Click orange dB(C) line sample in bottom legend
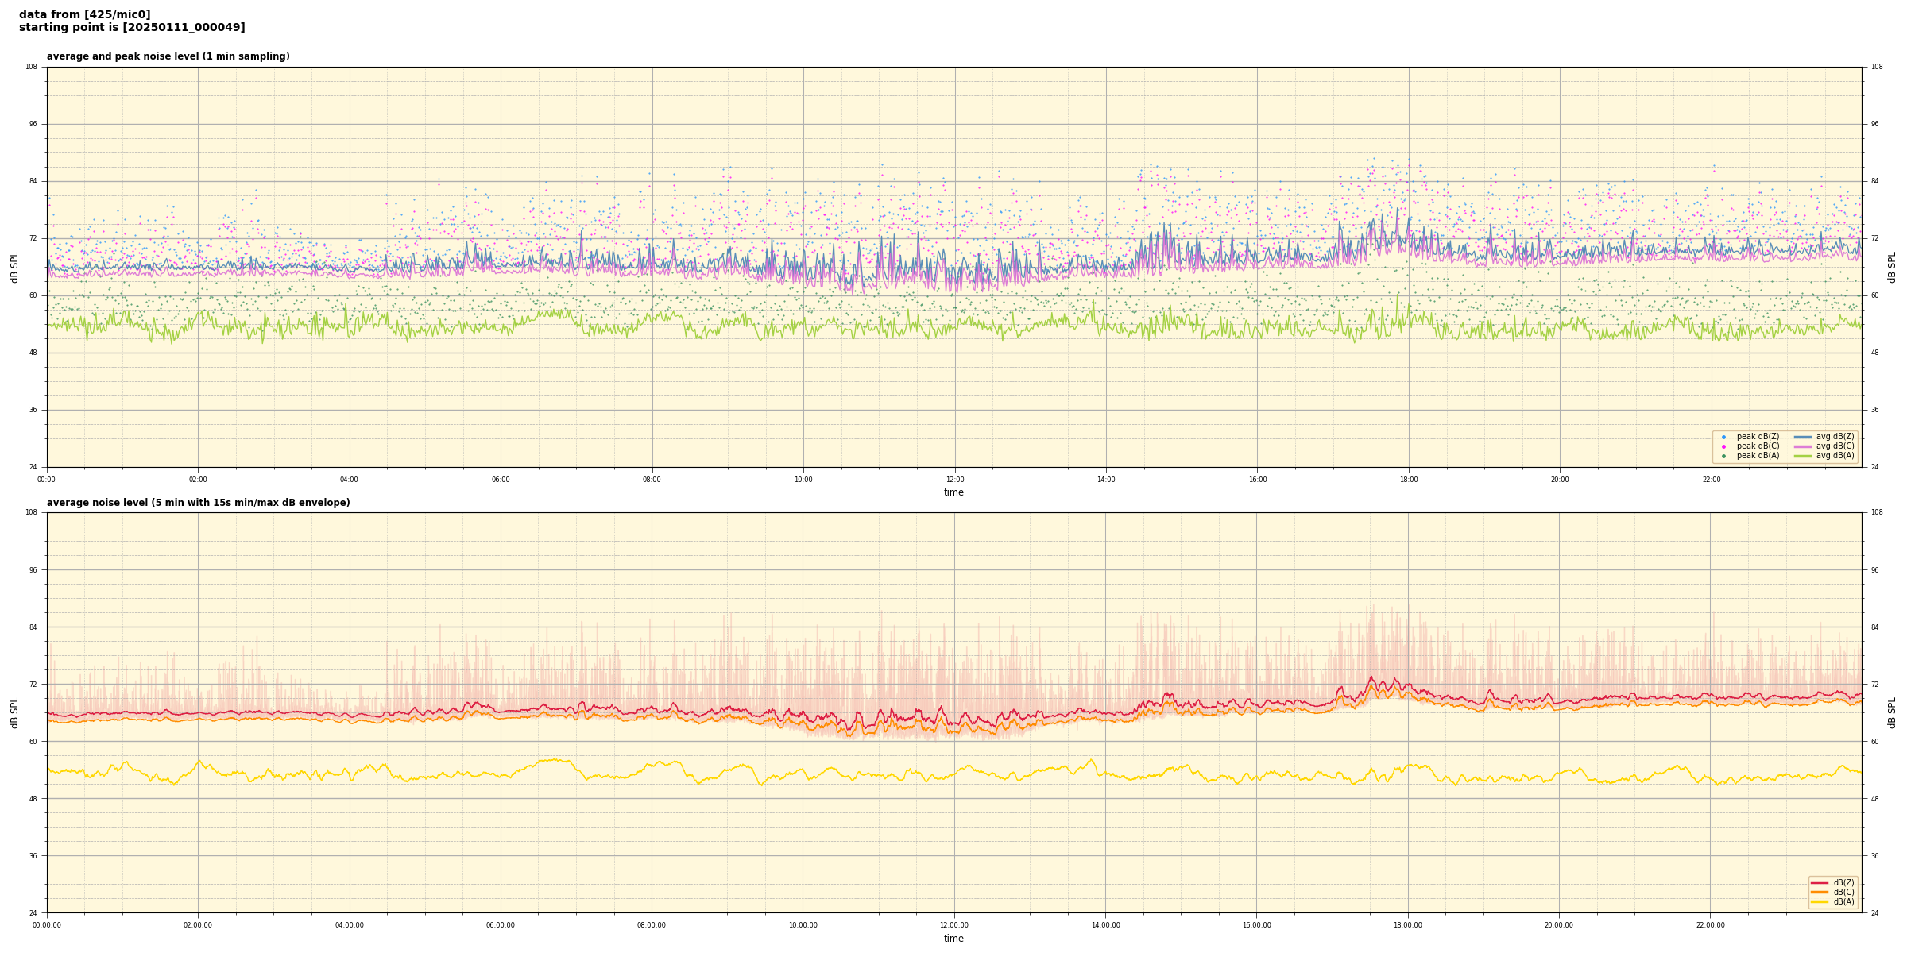This screenshot has height=953, width=1907. pos(1819,892)
